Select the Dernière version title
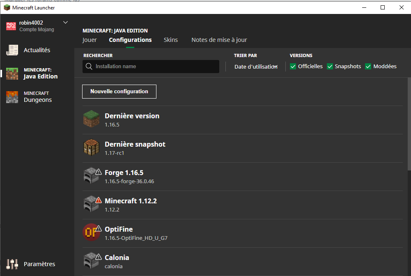 [x=132, y=116]
